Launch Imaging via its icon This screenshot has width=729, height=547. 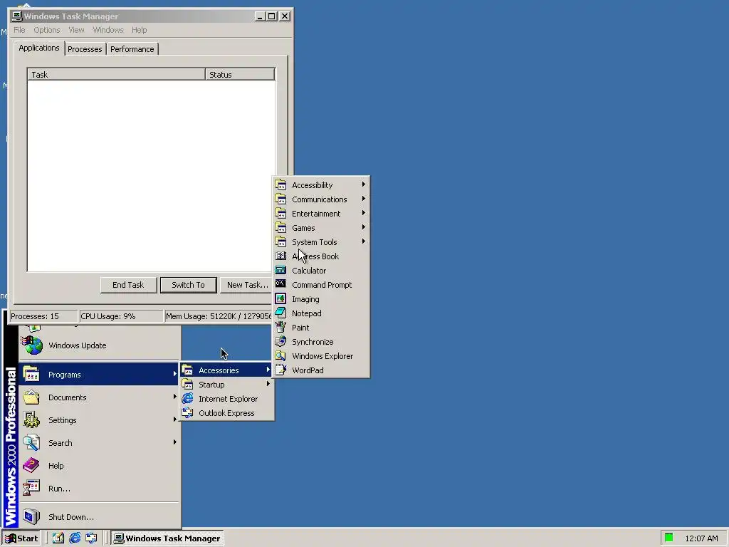280,298
